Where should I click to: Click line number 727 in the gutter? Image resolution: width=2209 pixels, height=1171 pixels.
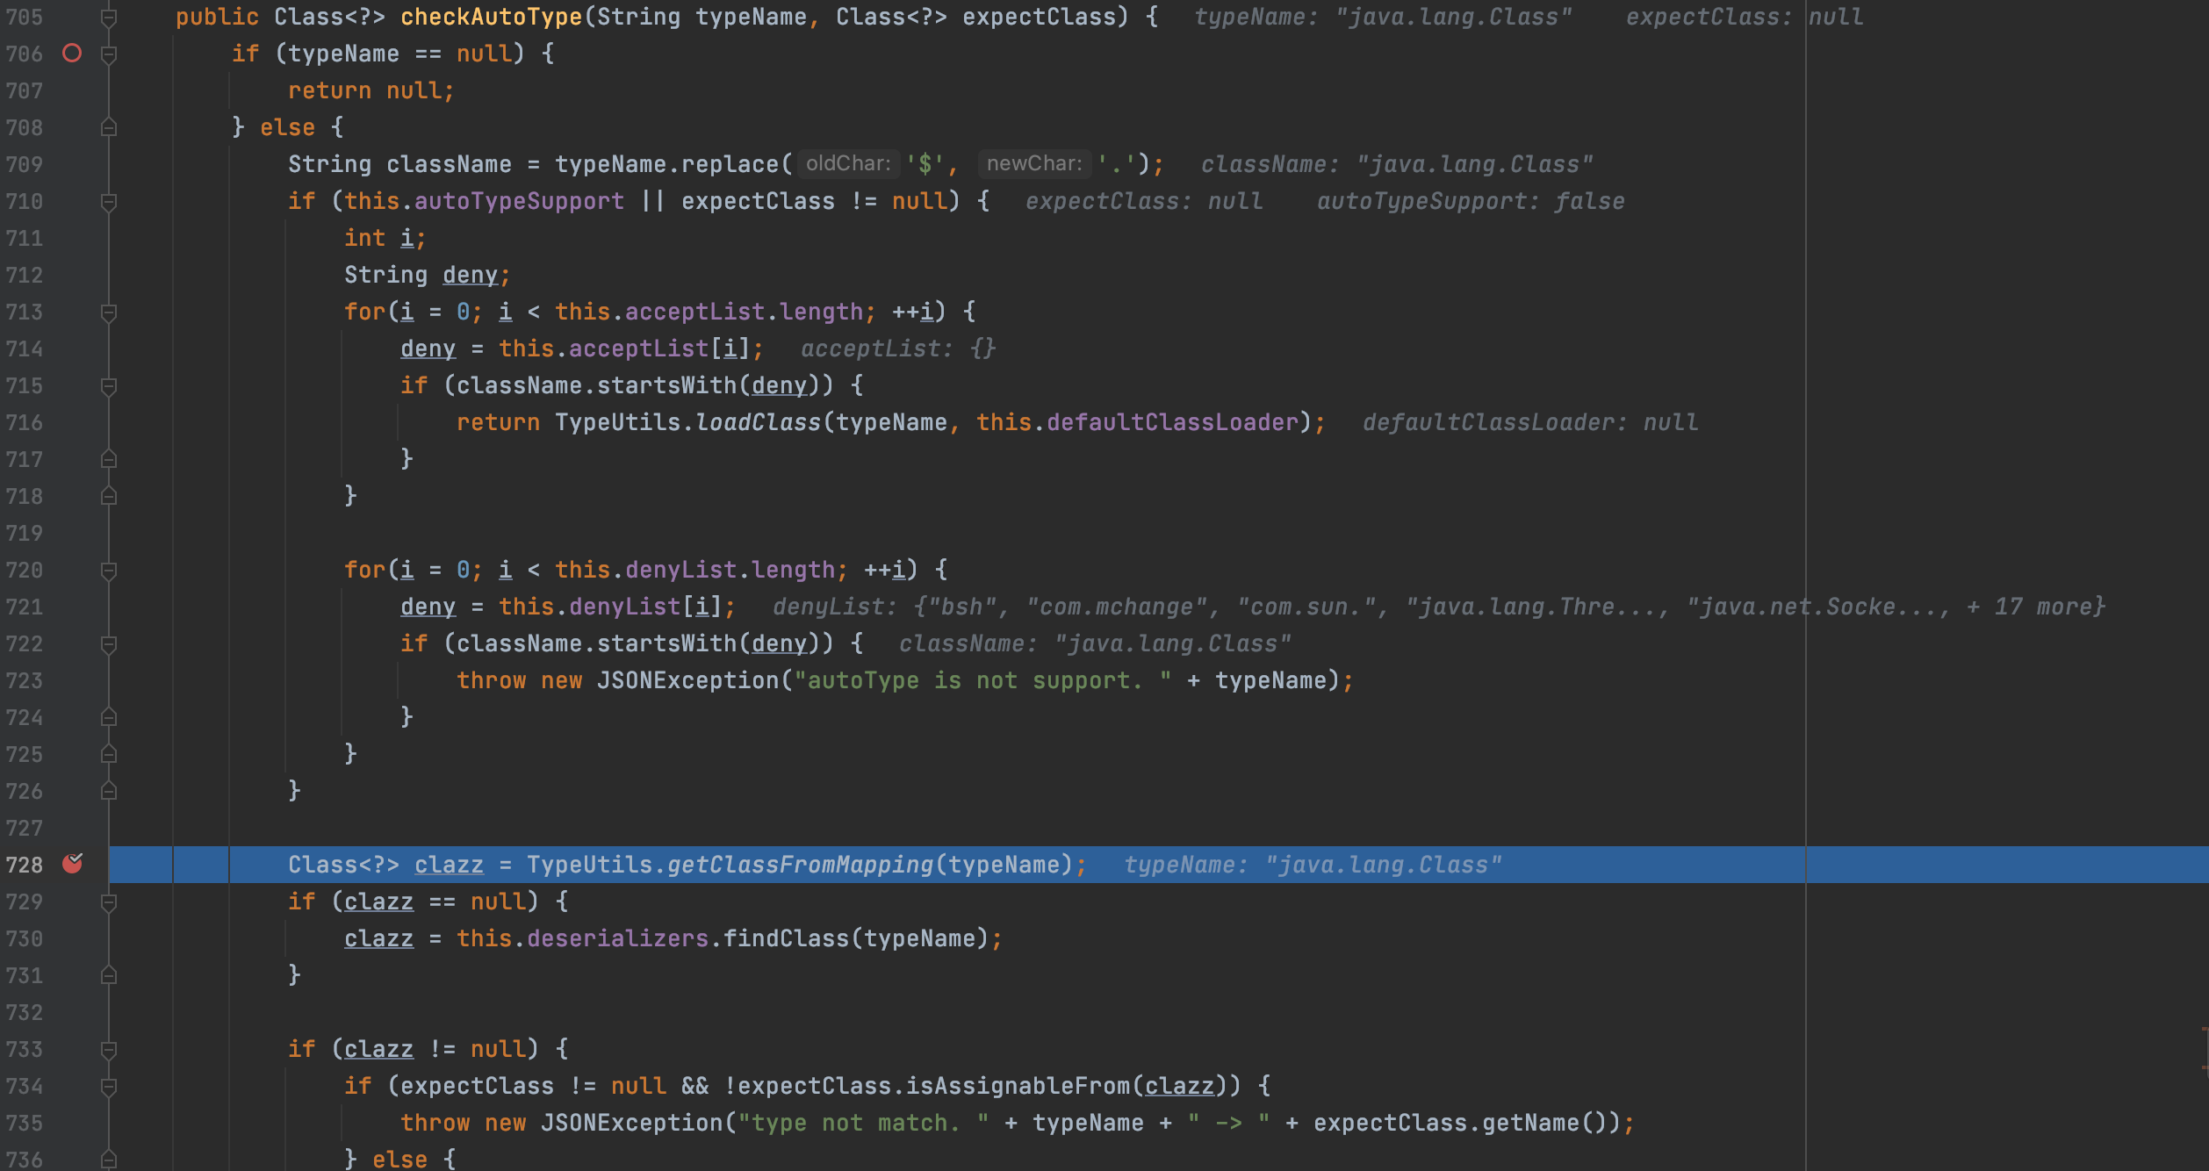(x=24, y=828)
